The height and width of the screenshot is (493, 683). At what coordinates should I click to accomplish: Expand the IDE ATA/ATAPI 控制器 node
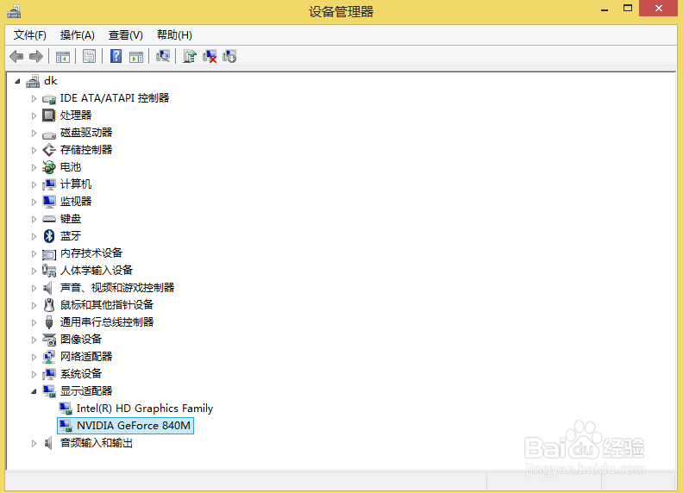(34, 98)
